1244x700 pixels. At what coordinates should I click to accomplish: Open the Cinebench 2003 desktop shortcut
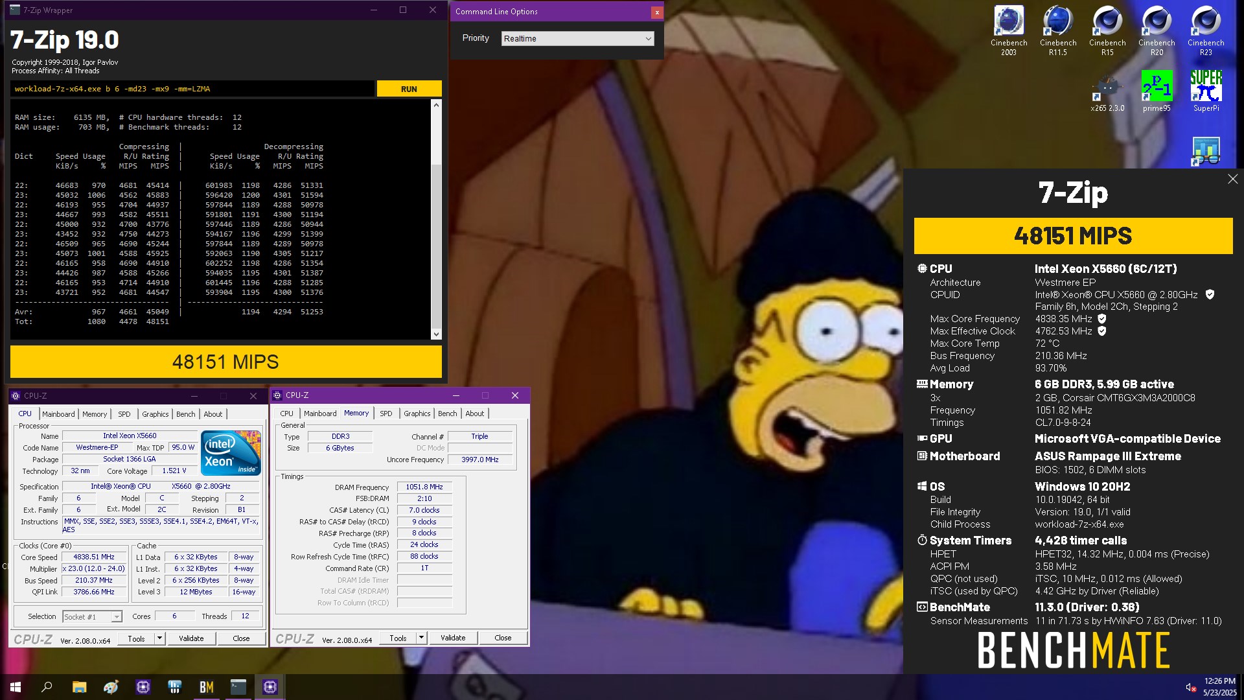point(1009,30)
